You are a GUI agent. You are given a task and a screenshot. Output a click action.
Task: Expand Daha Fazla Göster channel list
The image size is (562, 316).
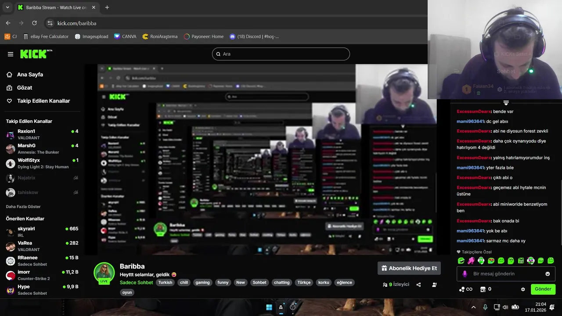(23, 206)
